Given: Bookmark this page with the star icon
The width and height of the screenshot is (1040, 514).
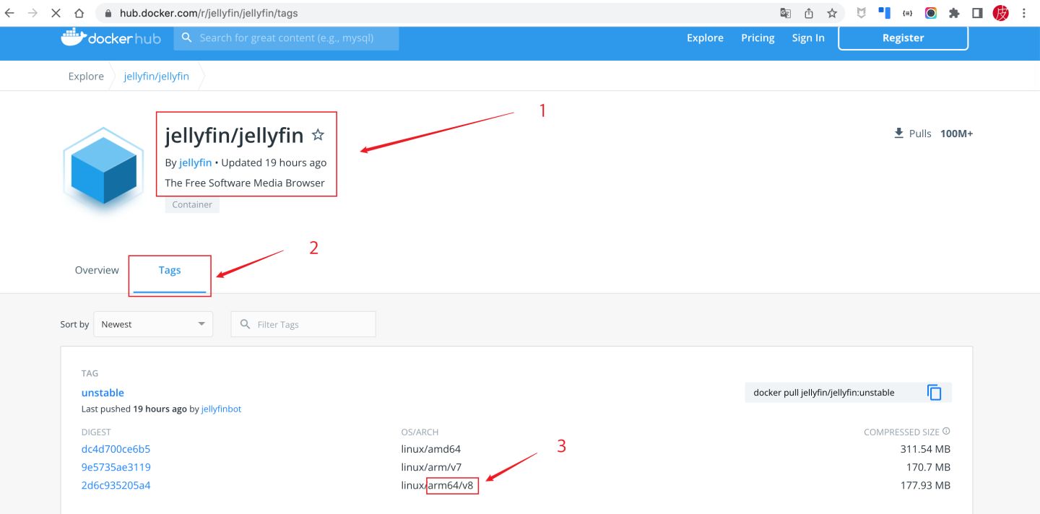Looking at the screenshot, I should [x=832, y=13].
